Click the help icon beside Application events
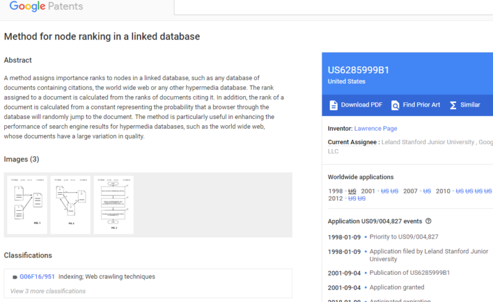Screen dimensions: 493x302 428,221
